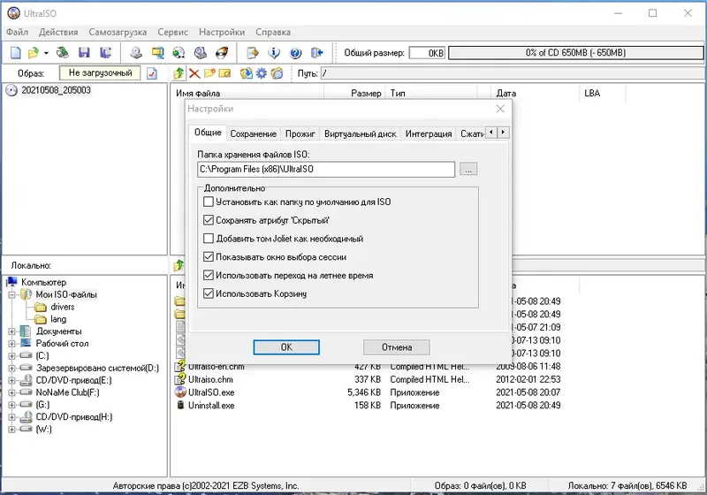Click the Burn CD/DVD image flame icon
Screen dimensions: 707x495
coord(222,53)
